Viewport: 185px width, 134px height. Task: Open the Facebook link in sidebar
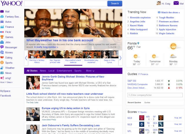pos(5,96)
